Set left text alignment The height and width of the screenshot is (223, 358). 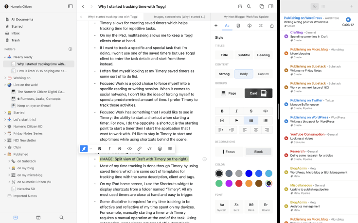pos(245,130)
